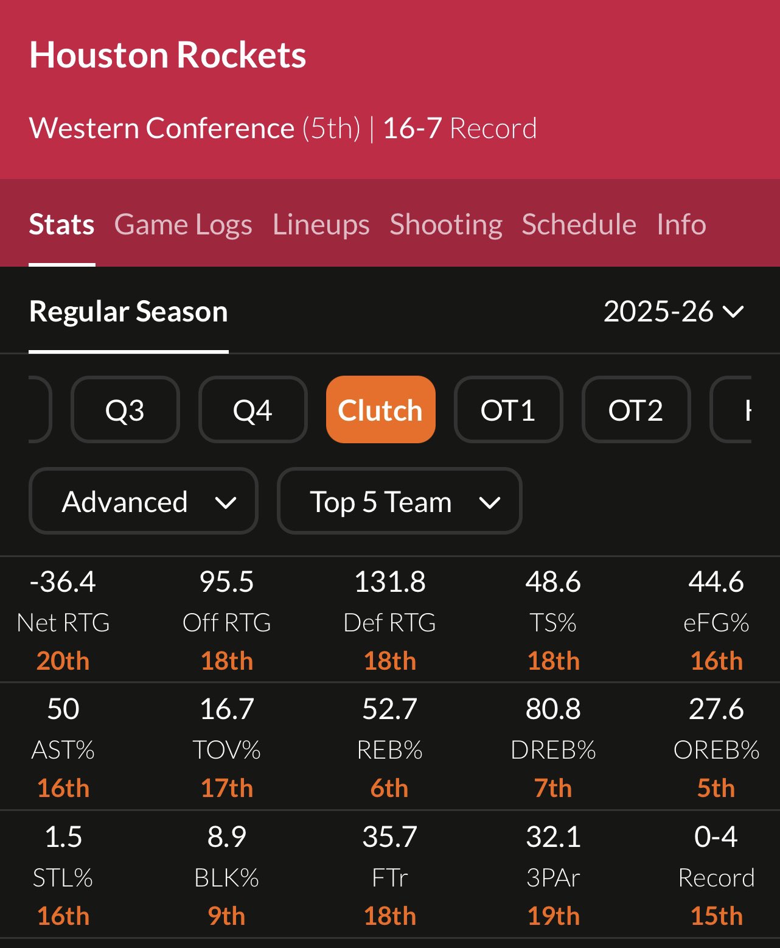Click the Houston Rockets team title
Screen dimensions: 780x948
(x=167, y=55)
